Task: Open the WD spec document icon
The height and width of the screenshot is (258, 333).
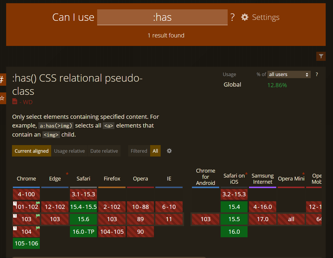Action: pos(15,101)
